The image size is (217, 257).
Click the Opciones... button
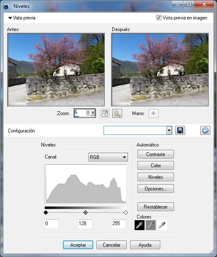pyautogui.click(x=155, y=188)
